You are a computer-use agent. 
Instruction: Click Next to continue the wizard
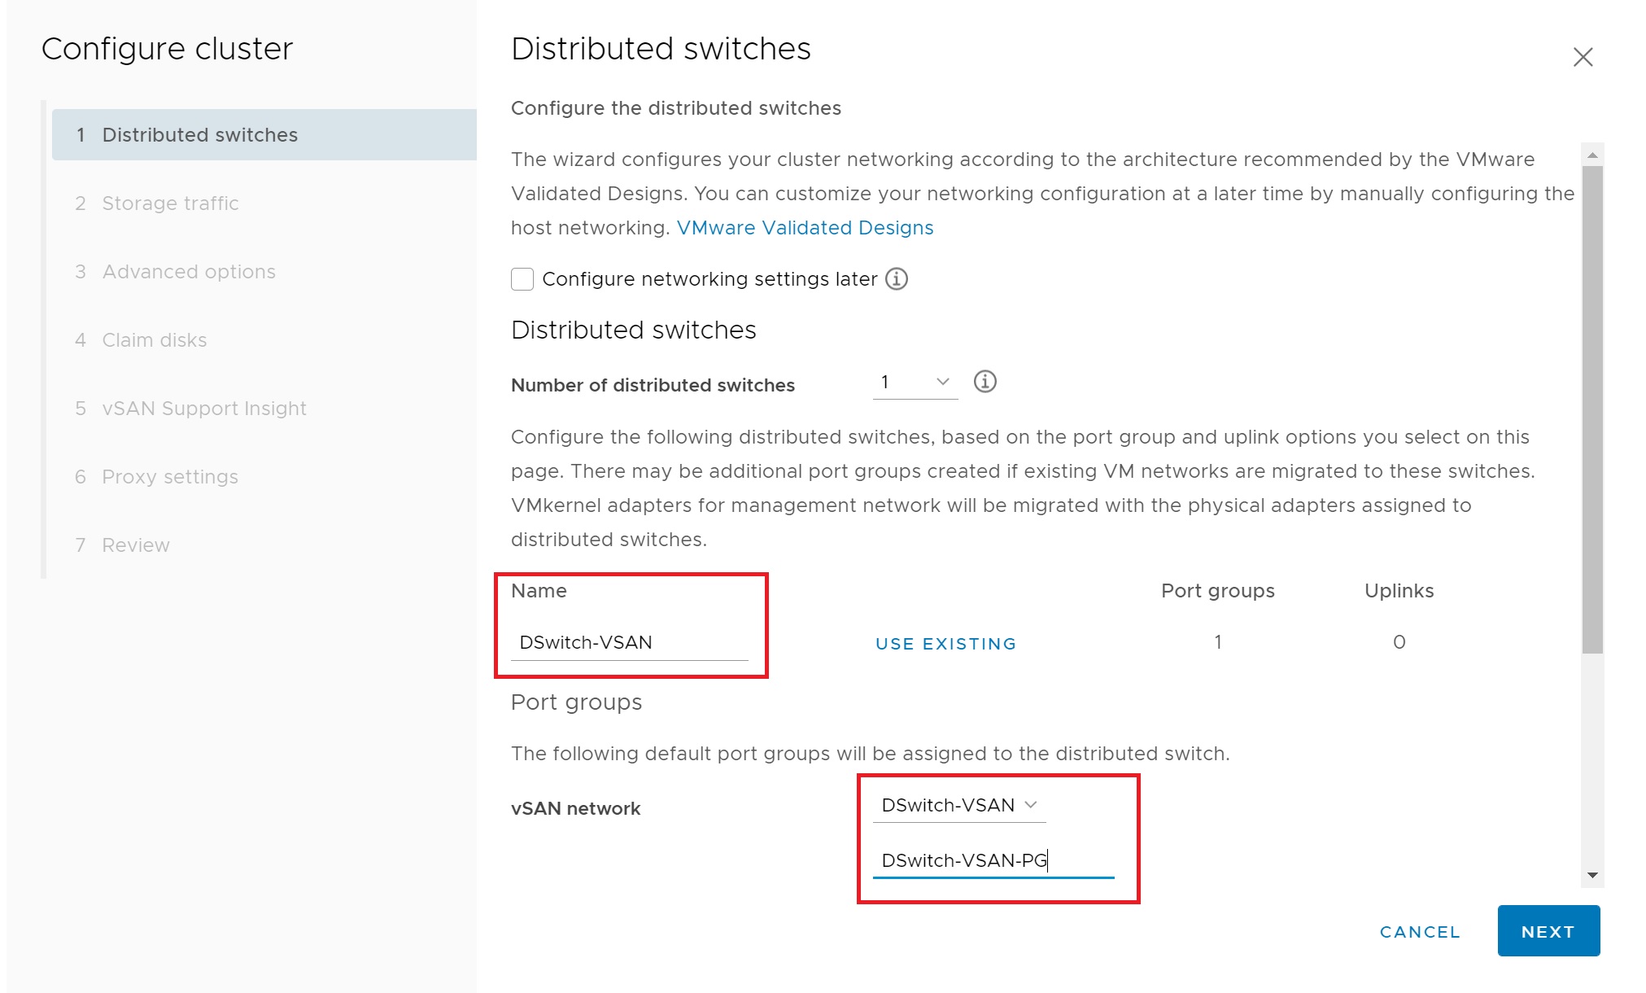pos(1548,931)
